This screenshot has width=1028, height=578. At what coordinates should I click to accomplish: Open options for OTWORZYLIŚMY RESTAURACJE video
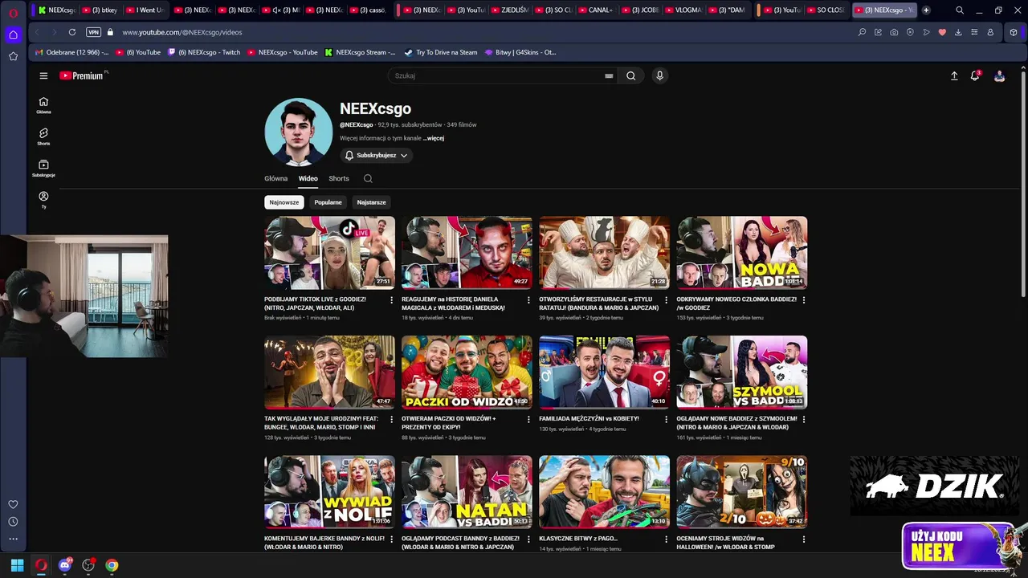point(666,299)
